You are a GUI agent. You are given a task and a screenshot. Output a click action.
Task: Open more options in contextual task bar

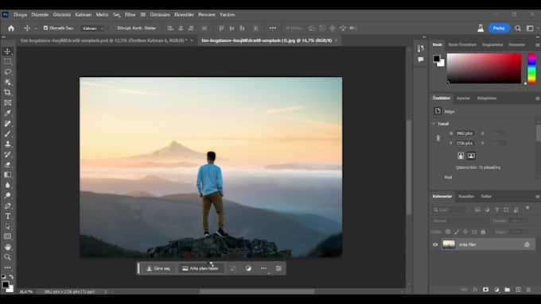pos(263,268)
